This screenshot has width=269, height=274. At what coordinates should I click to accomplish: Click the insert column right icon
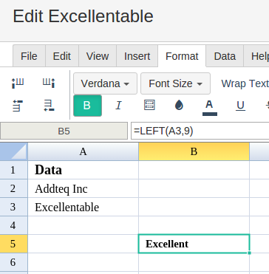point(49,83)
